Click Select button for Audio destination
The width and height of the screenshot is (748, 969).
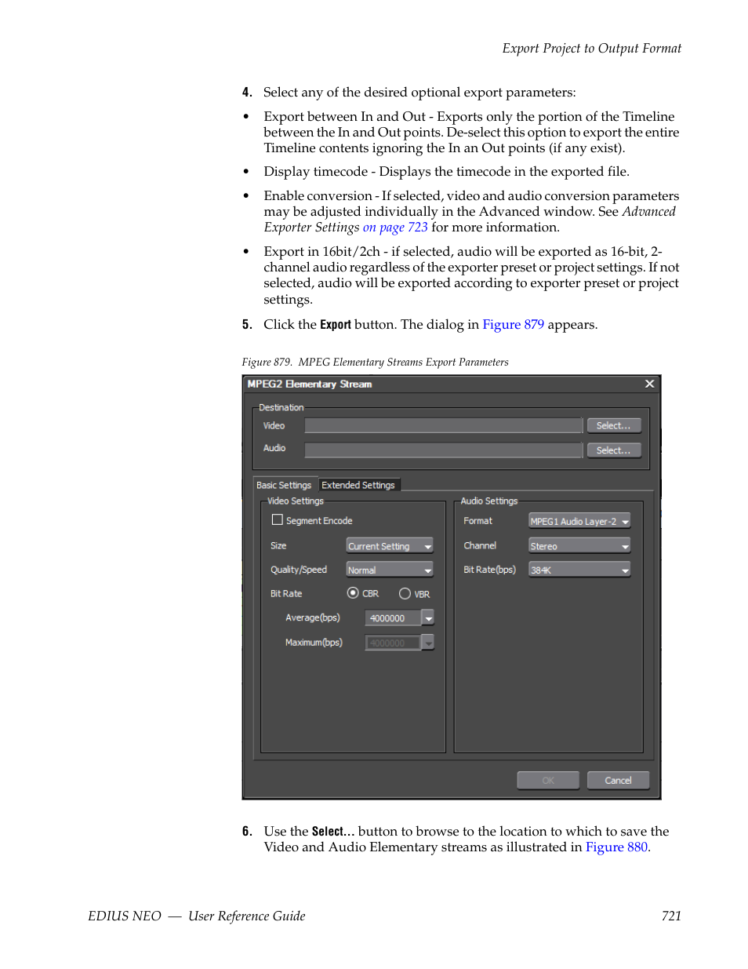pyautogui.click(x=614, y=450)
